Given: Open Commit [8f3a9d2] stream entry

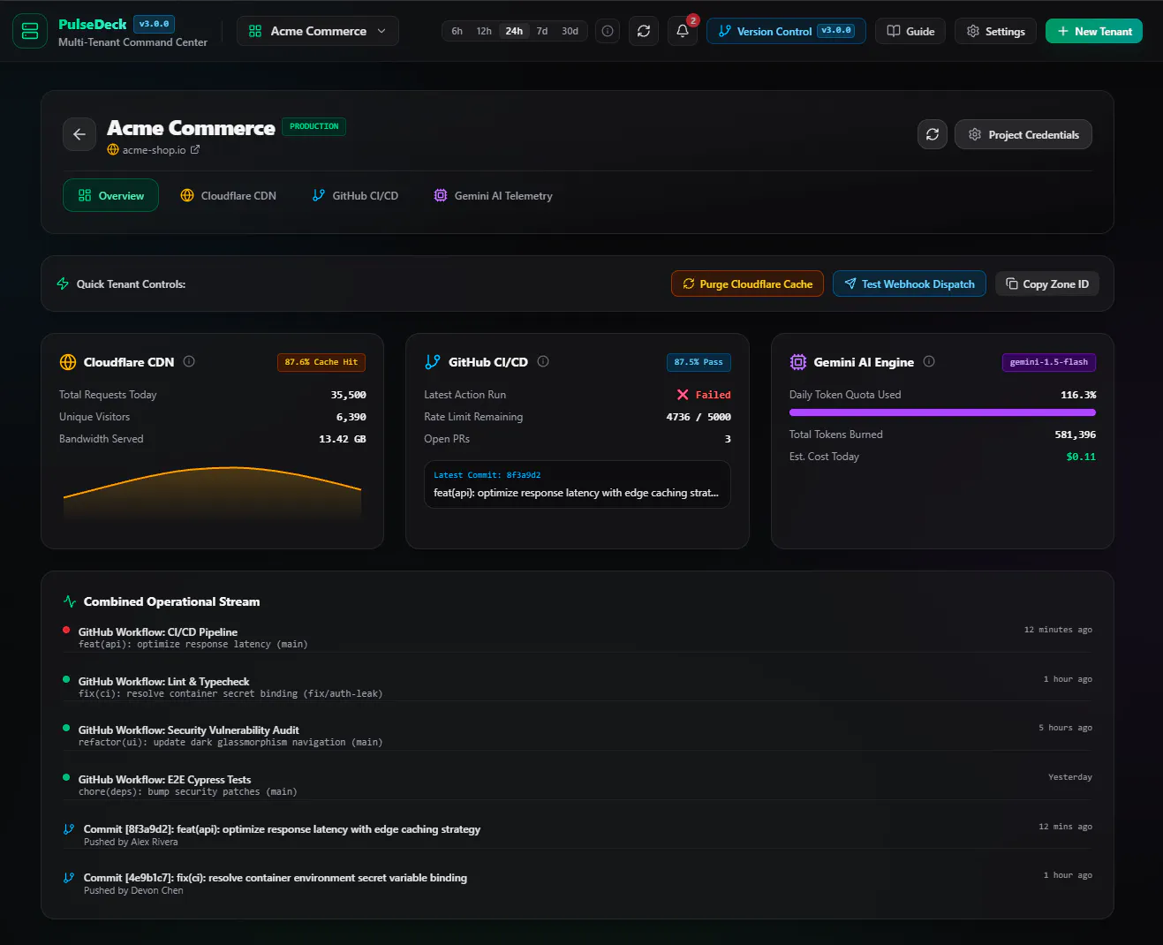Looking at the screenshot, I should tap(578, 835).
